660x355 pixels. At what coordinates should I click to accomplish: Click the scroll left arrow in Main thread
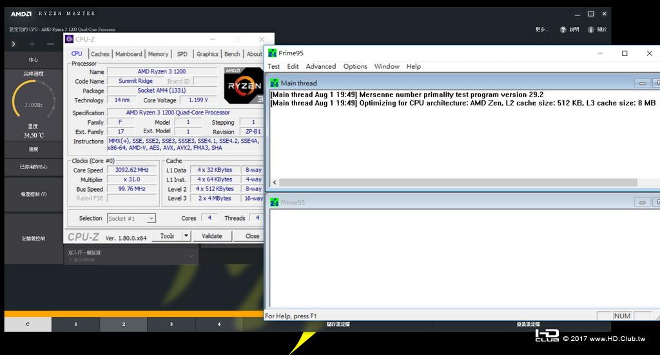coord(275,183)
